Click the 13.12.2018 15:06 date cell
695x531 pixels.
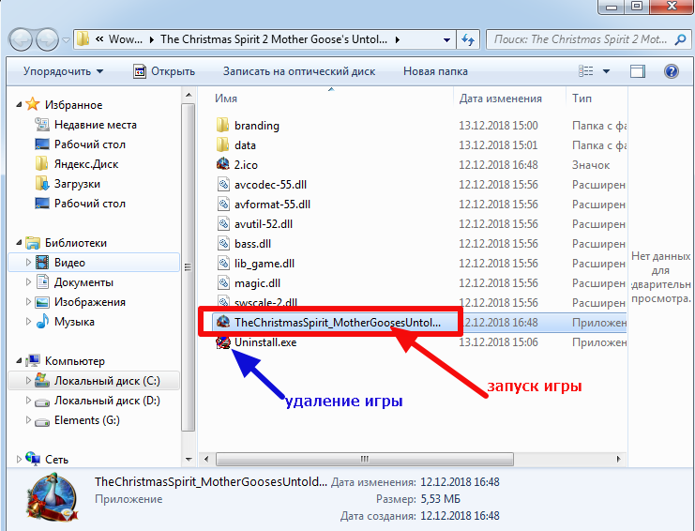click(498, 342)
